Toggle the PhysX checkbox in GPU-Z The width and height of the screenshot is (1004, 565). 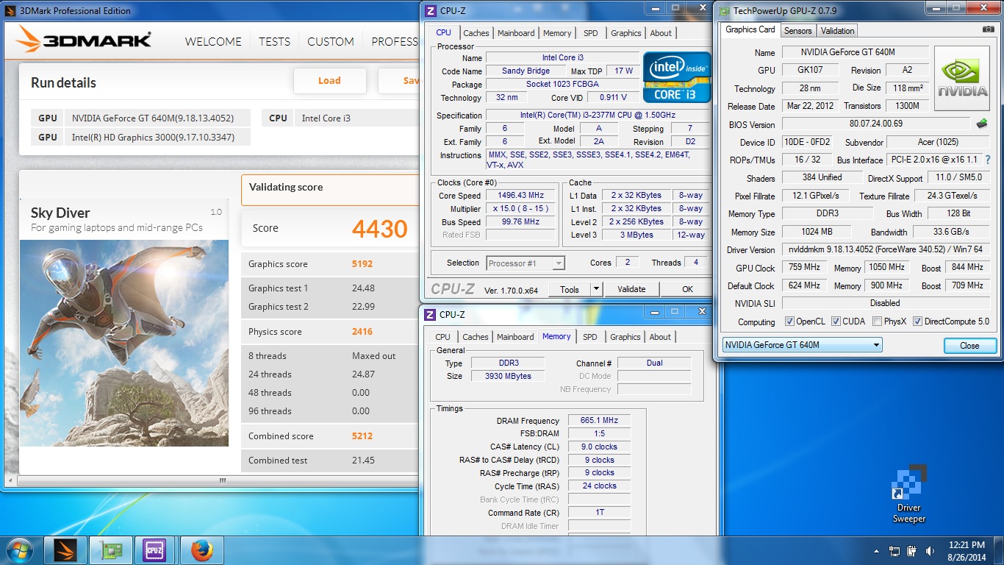877,321
